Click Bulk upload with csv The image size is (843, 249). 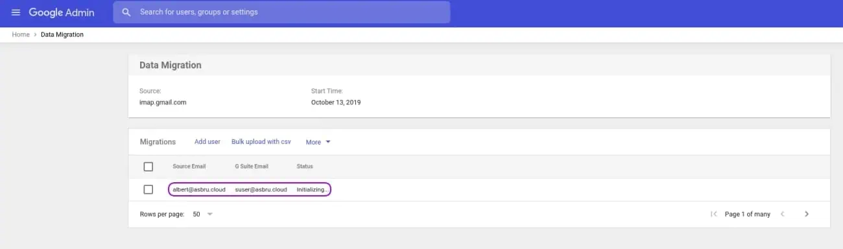[261, 141]
